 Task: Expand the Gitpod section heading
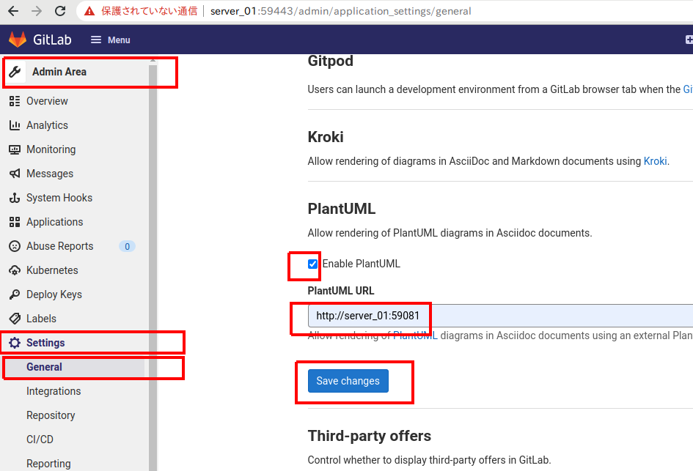pos(330,61)
